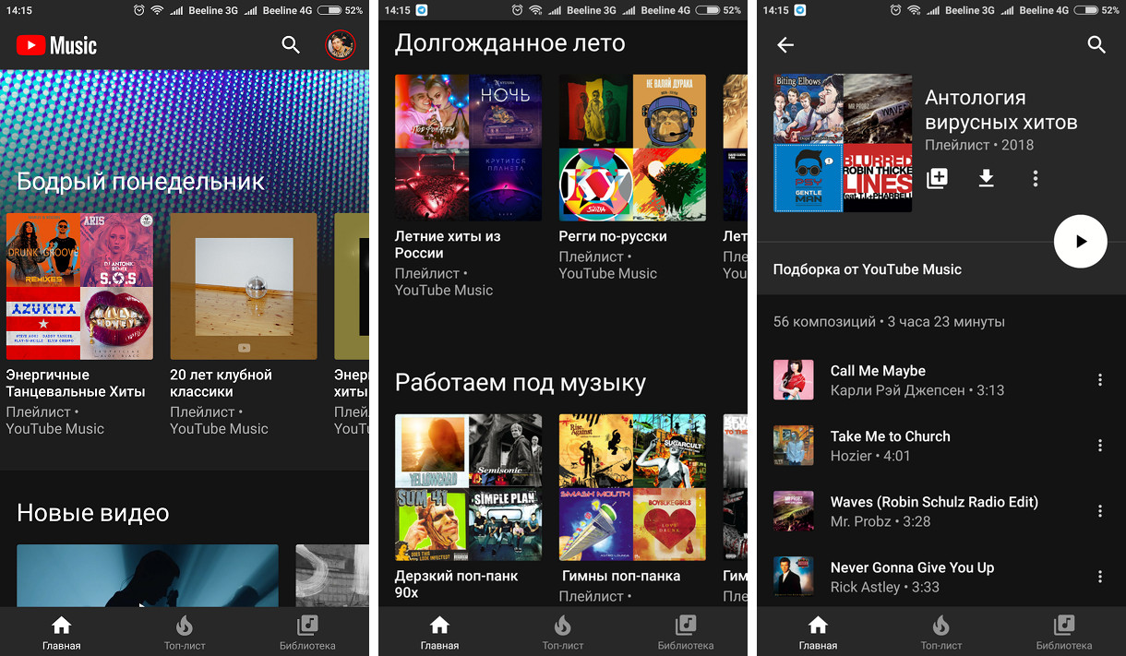Tap the Антология вирусных хитов cover art
The image size is (1126, 656).
(x=843, y=143)
